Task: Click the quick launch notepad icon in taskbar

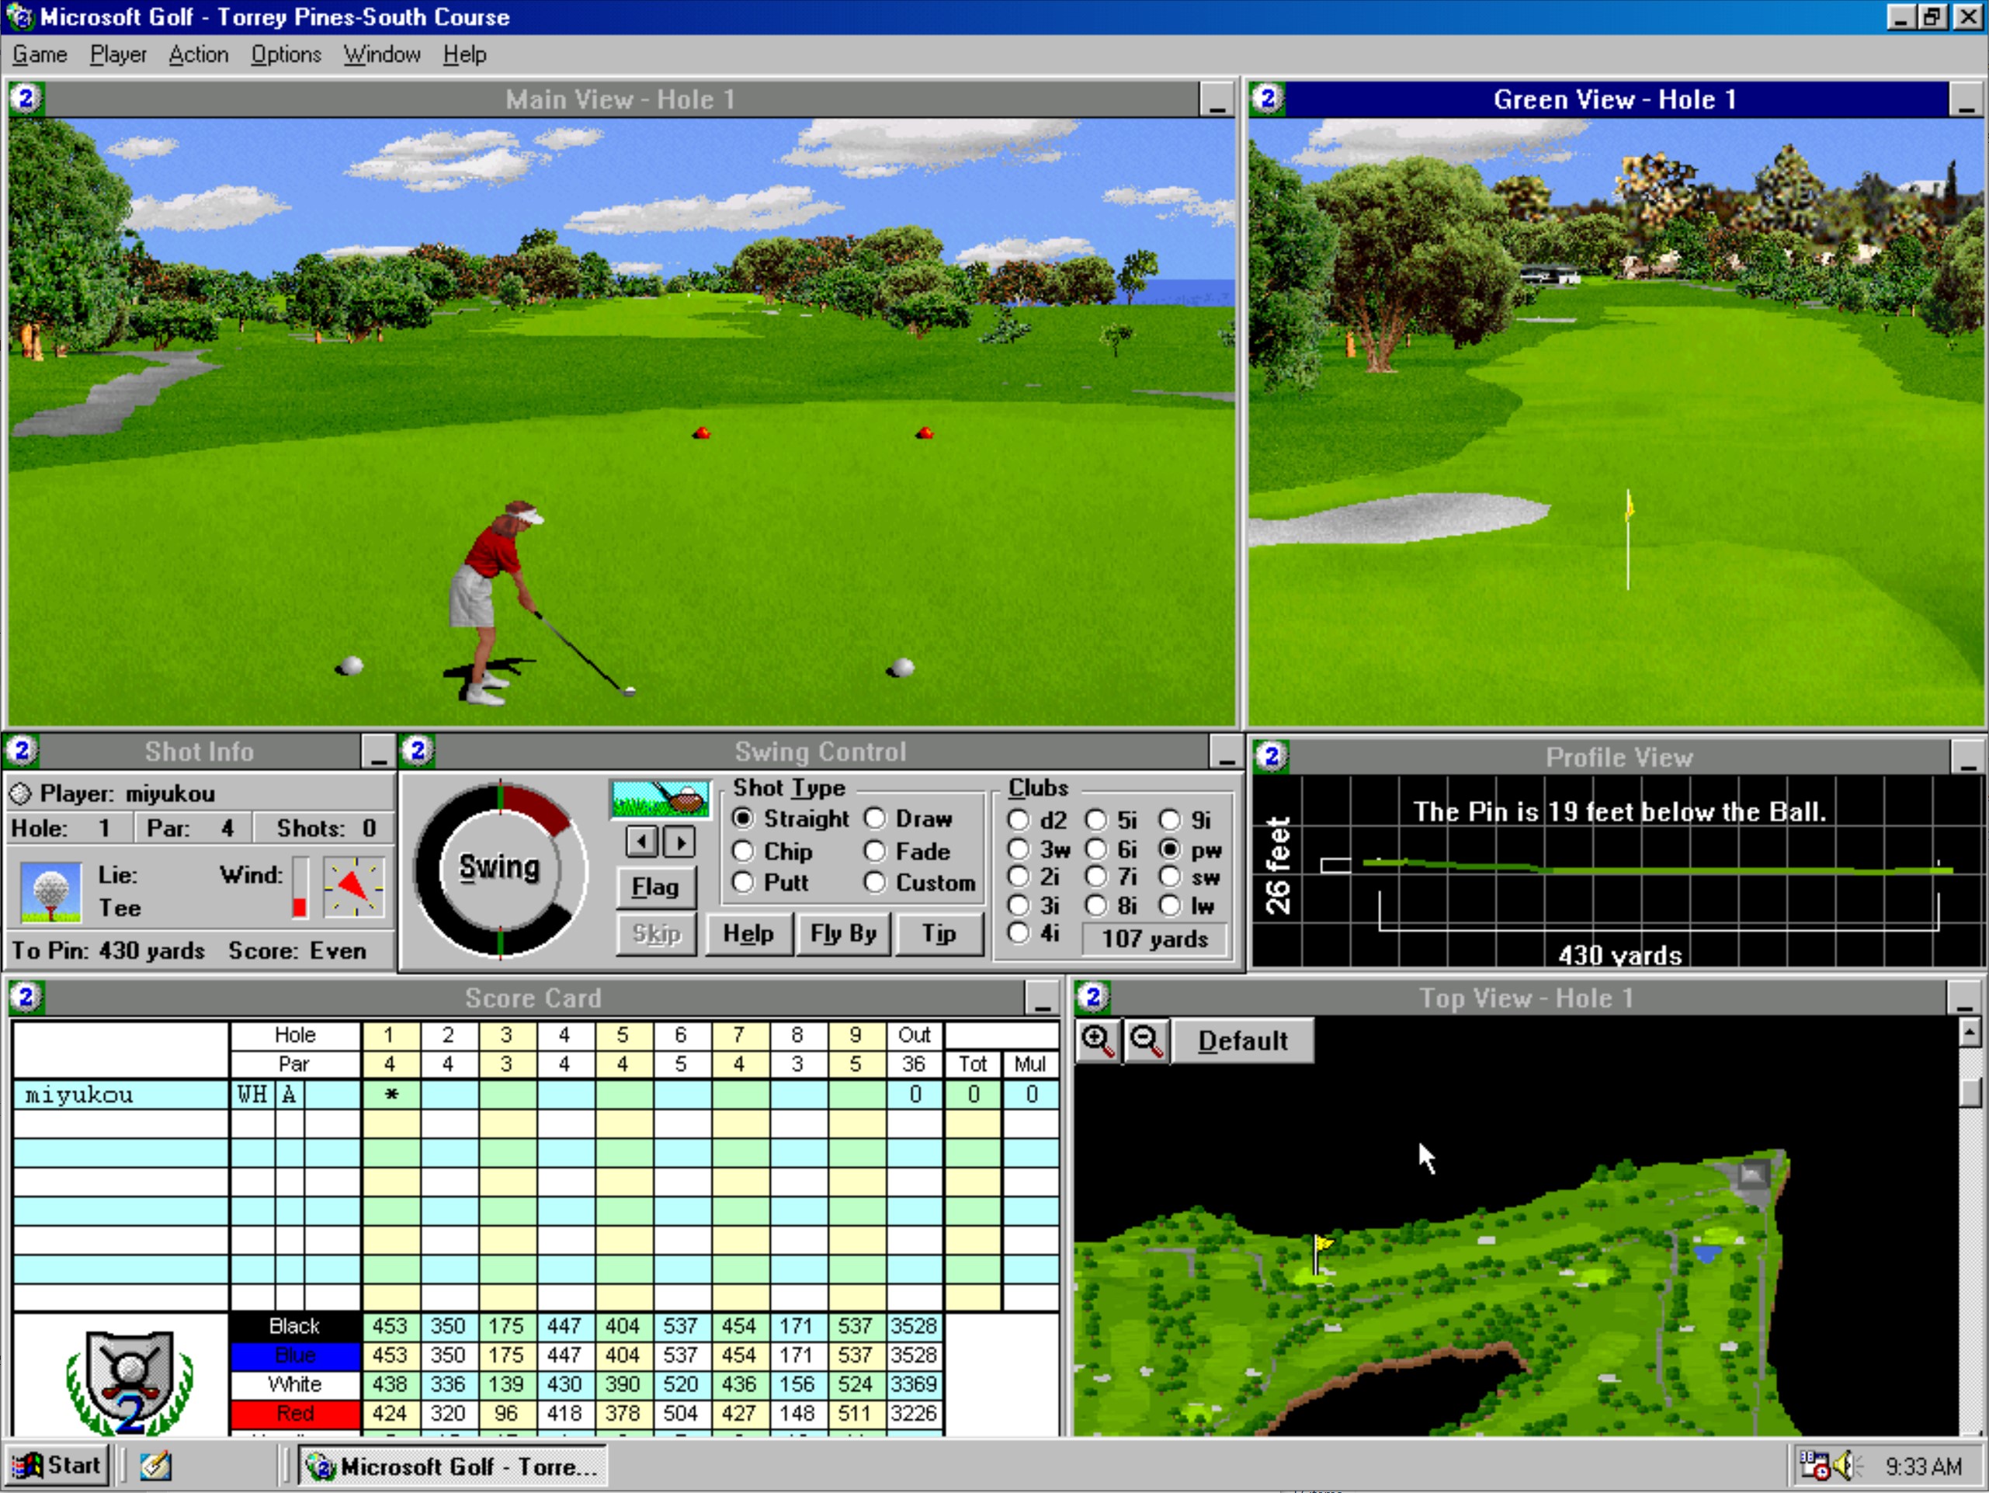Action: pyautogui.click(x=154, y=1465)
